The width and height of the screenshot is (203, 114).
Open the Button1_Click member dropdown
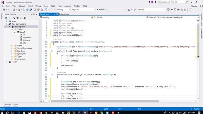point(173,17)
